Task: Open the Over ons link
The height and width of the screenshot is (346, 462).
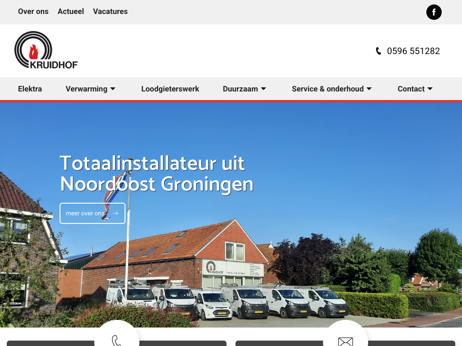Action: point(33,11)
